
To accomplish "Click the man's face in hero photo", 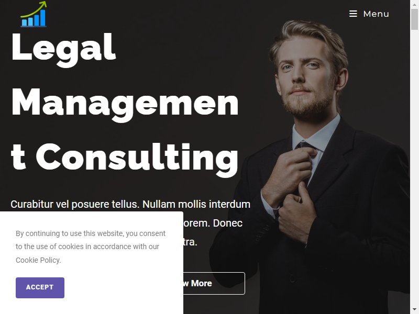I will point(305,76).
